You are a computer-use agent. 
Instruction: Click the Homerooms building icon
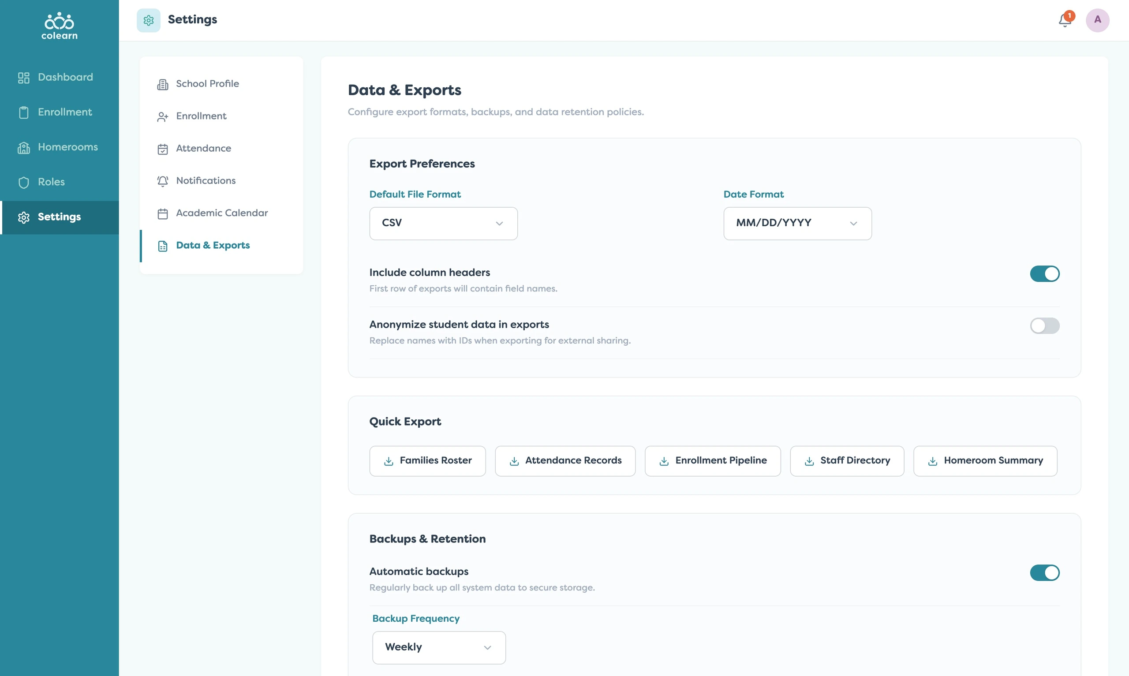click(24, 148)
